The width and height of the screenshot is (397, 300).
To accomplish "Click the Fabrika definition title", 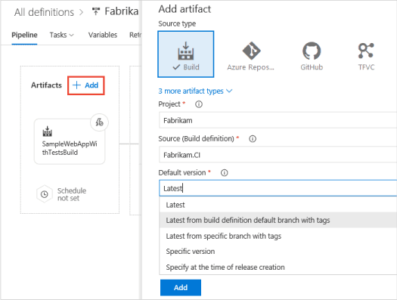I will (x=122, y=11).
